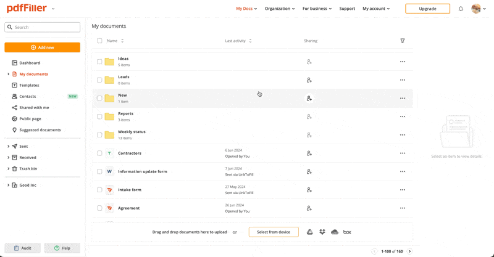The width and height of the screenshot is (494, 257).
Task: Click share icon for Contractors document
Action: (309, 153)
